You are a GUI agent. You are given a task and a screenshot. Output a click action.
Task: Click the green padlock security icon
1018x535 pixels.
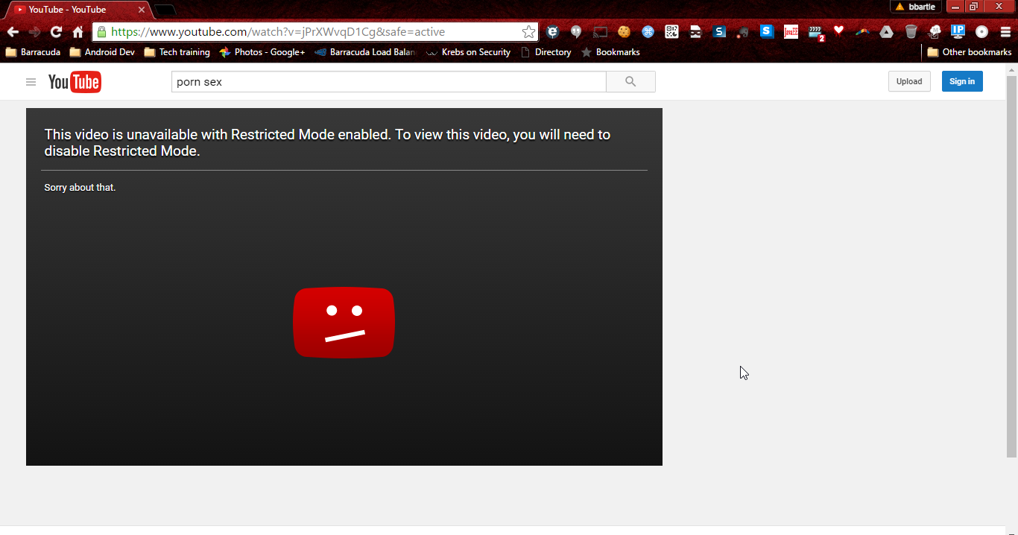(x=101, y=32)
